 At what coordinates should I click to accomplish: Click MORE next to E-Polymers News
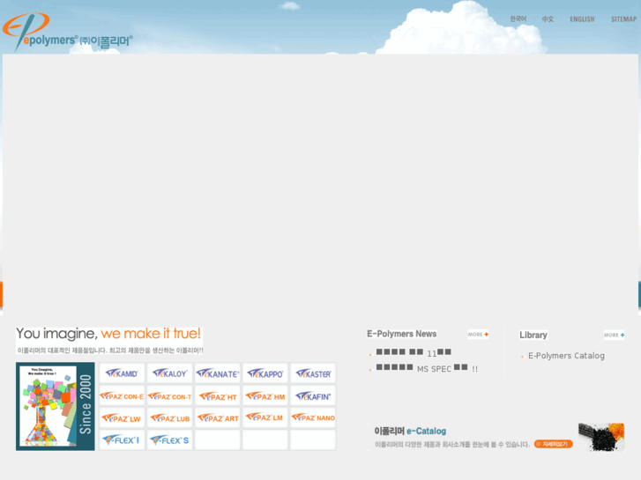(478, 334)
